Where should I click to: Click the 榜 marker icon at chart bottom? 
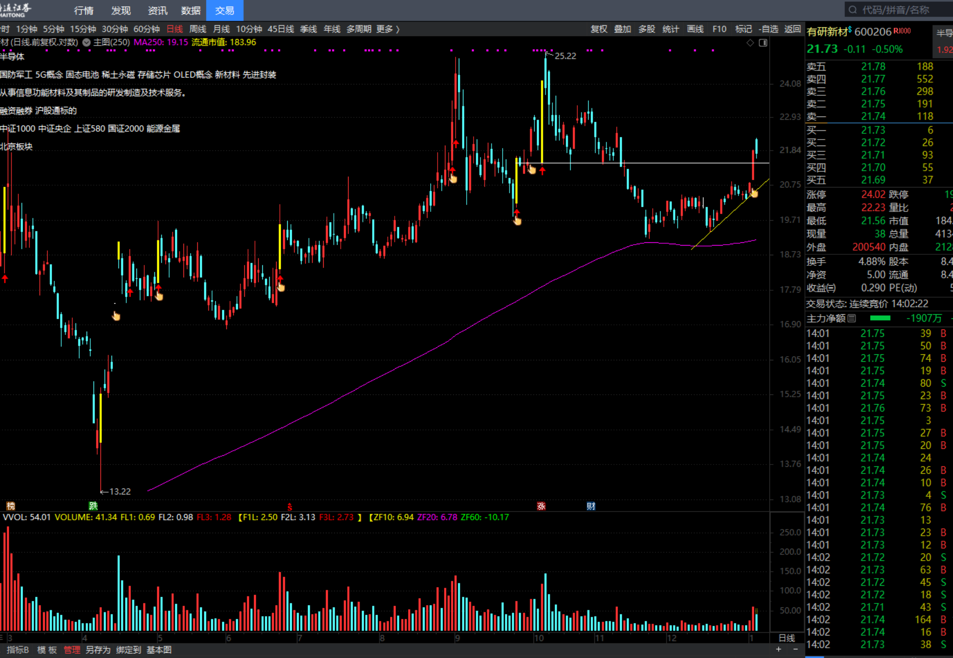coord(11,506)
